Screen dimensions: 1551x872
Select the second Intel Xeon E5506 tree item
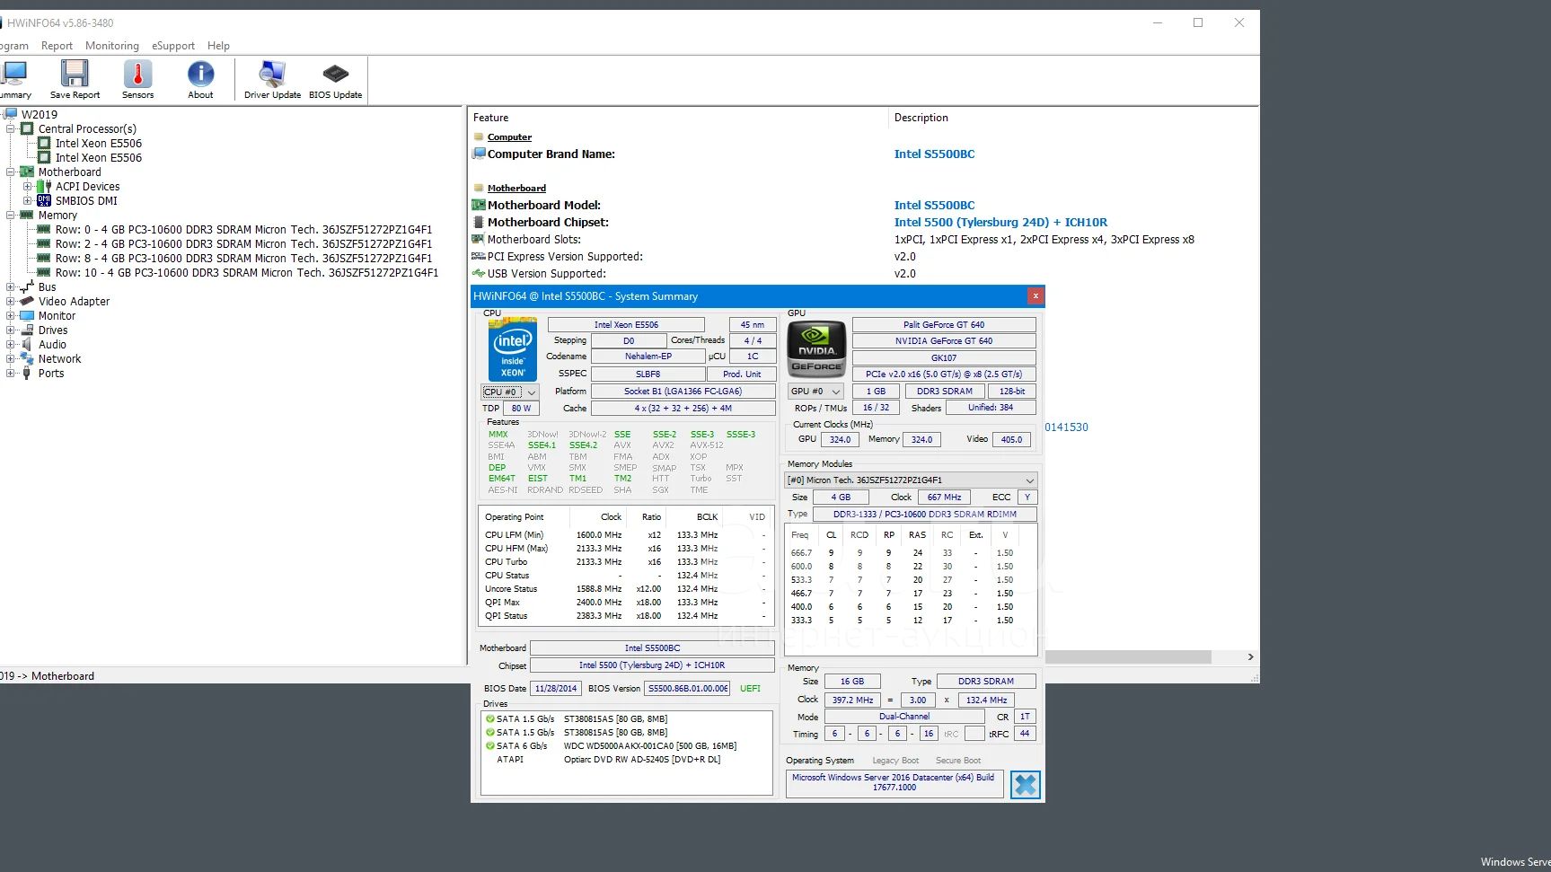tap(98, 157)
